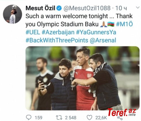Open the reply comment bubble icon

click(29, 118)
